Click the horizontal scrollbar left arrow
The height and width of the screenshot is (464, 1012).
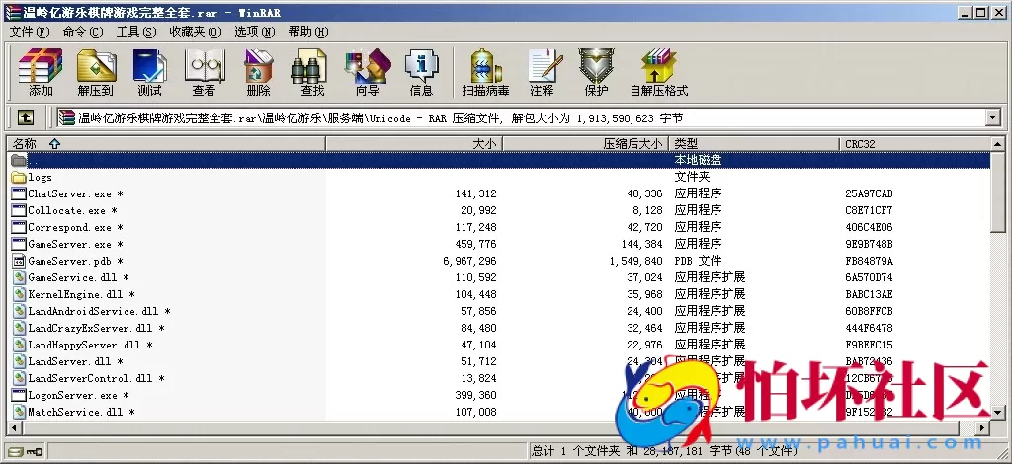coord(14,427)
